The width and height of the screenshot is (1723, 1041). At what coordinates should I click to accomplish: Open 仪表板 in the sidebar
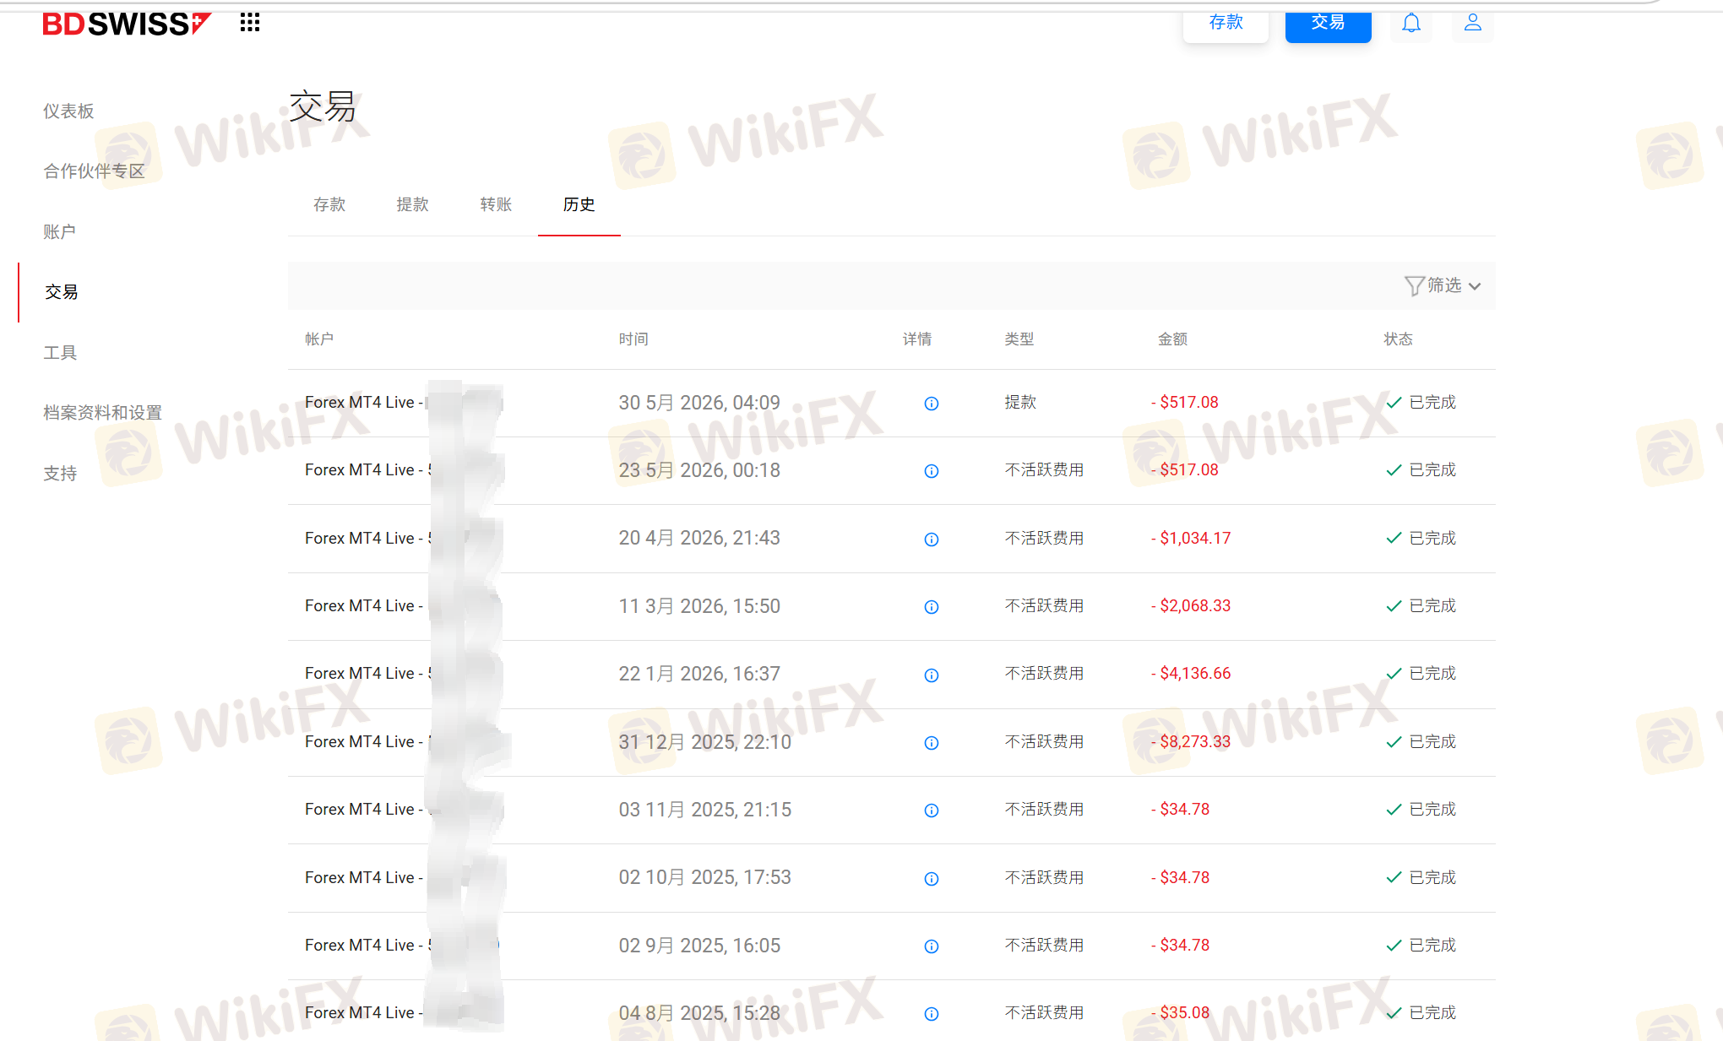(x=68, y=111)
